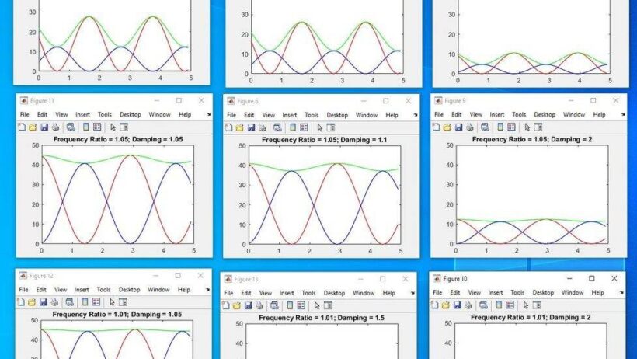Toggle Insert Legend in Figure 9 toolbar
The image size is (637, 359).
tap(513, 127)
